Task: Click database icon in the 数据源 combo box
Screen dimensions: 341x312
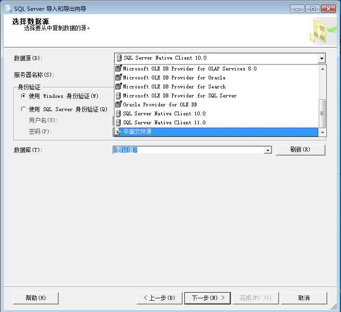Action: coord(119,58)
